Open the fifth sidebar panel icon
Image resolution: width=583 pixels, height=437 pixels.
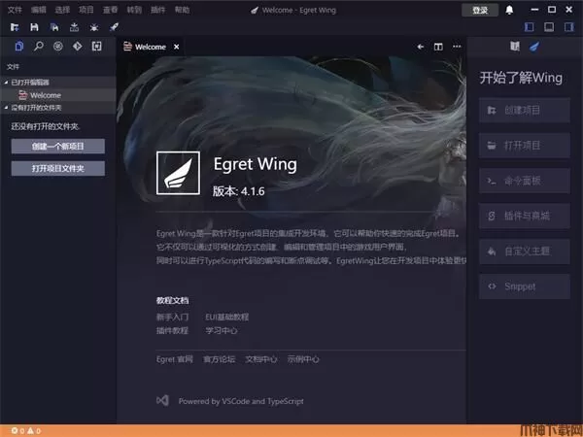pos(96,46)
